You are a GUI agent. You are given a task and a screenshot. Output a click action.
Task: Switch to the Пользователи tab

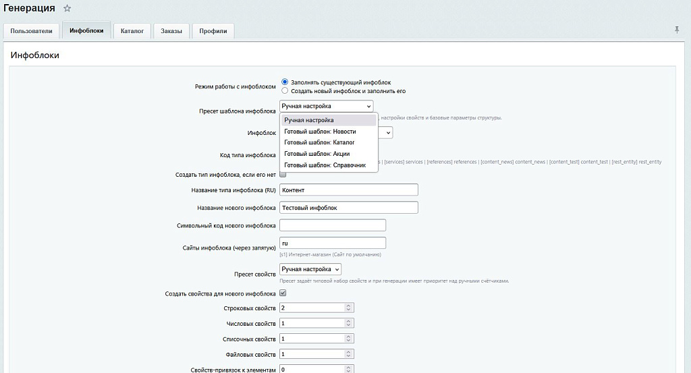[31, 31]
